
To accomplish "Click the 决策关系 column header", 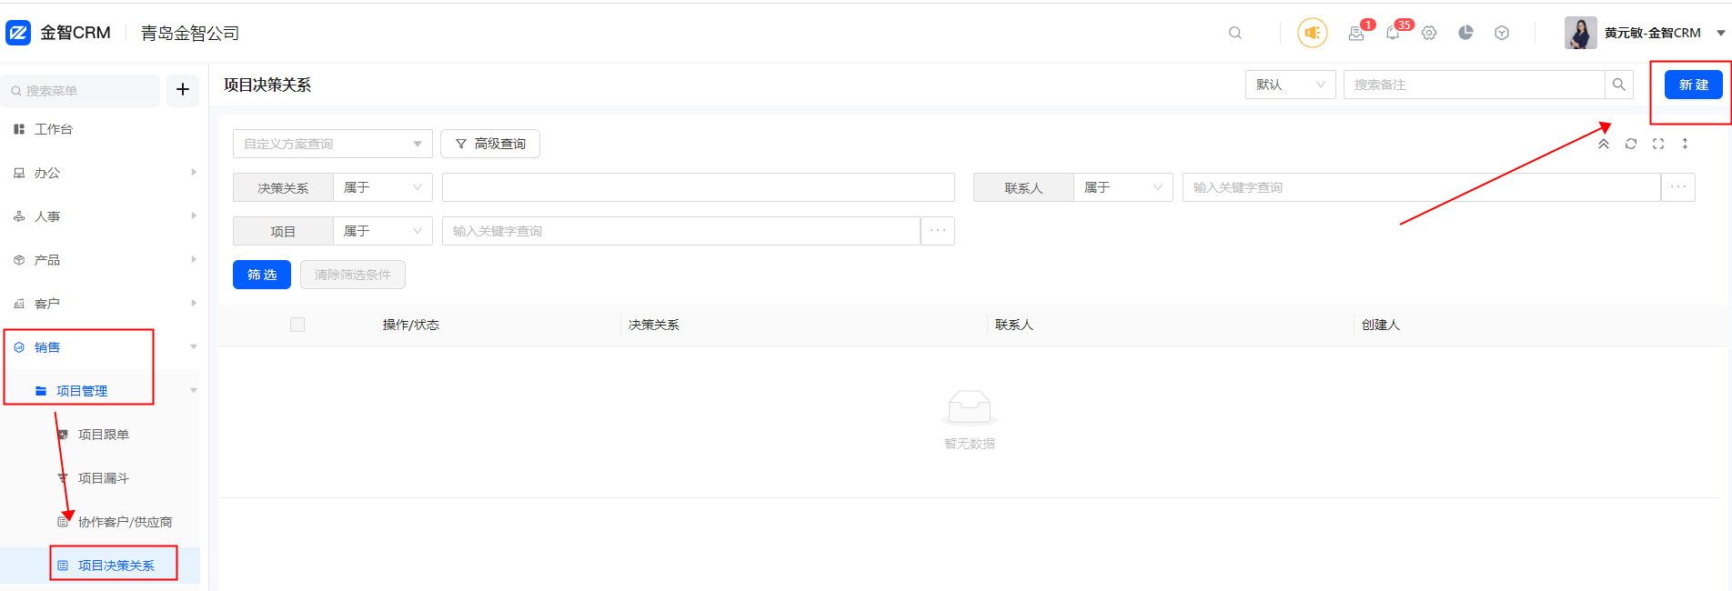I will (x=654, y=325).
